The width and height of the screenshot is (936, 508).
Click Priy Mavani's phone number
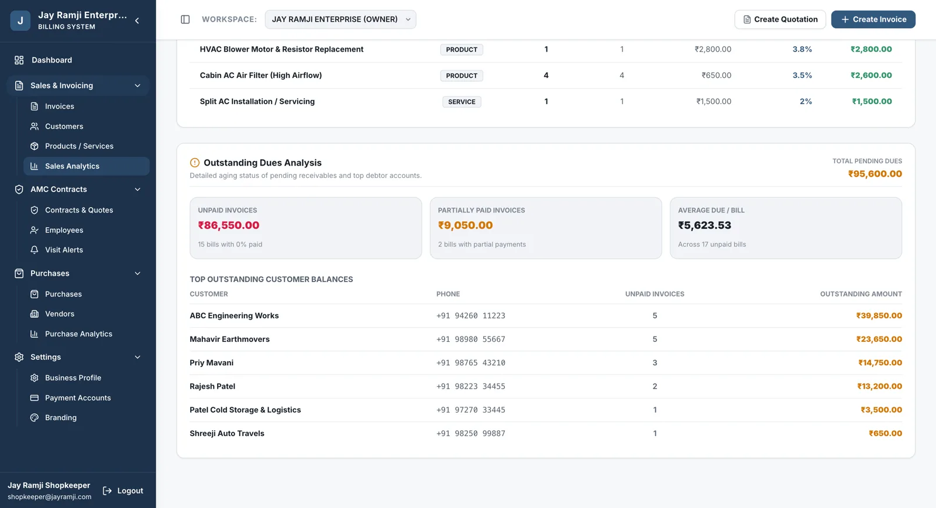coord(471,363)
